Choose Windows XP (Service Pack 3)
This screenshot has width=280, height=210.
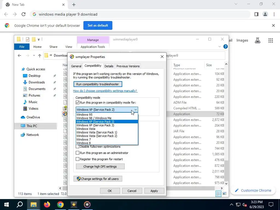pyautogui.click(x=107, y=125)
